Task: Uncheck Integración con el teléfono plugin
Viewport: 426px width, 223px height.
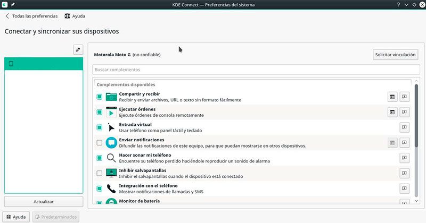Action: tap(100, 188)
